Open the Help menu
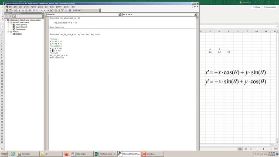This screenshot has width=279, height=157. (73, 7)
